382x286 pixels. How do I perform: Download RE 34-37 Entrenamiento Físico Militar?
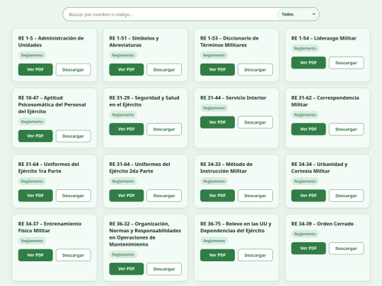point(74,255)
